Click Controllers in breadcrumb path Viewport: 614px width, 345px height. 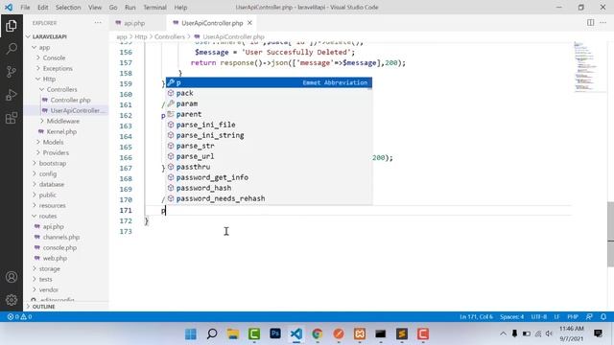point(169,36)
